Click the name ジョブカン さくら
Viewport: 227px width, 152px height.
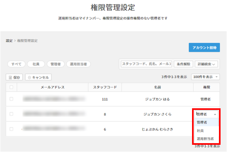click(157, 114)
